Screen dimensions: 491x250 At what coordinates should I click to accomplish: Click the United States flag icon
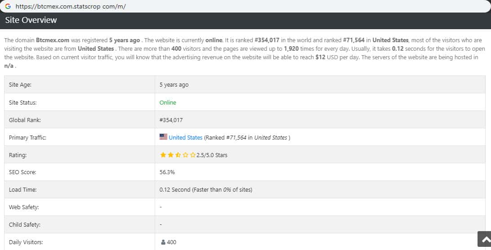164,137
